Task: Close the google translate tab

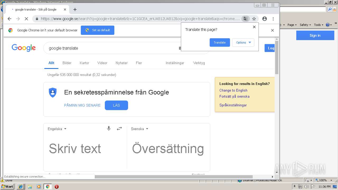Action: (x=65, y=9)
